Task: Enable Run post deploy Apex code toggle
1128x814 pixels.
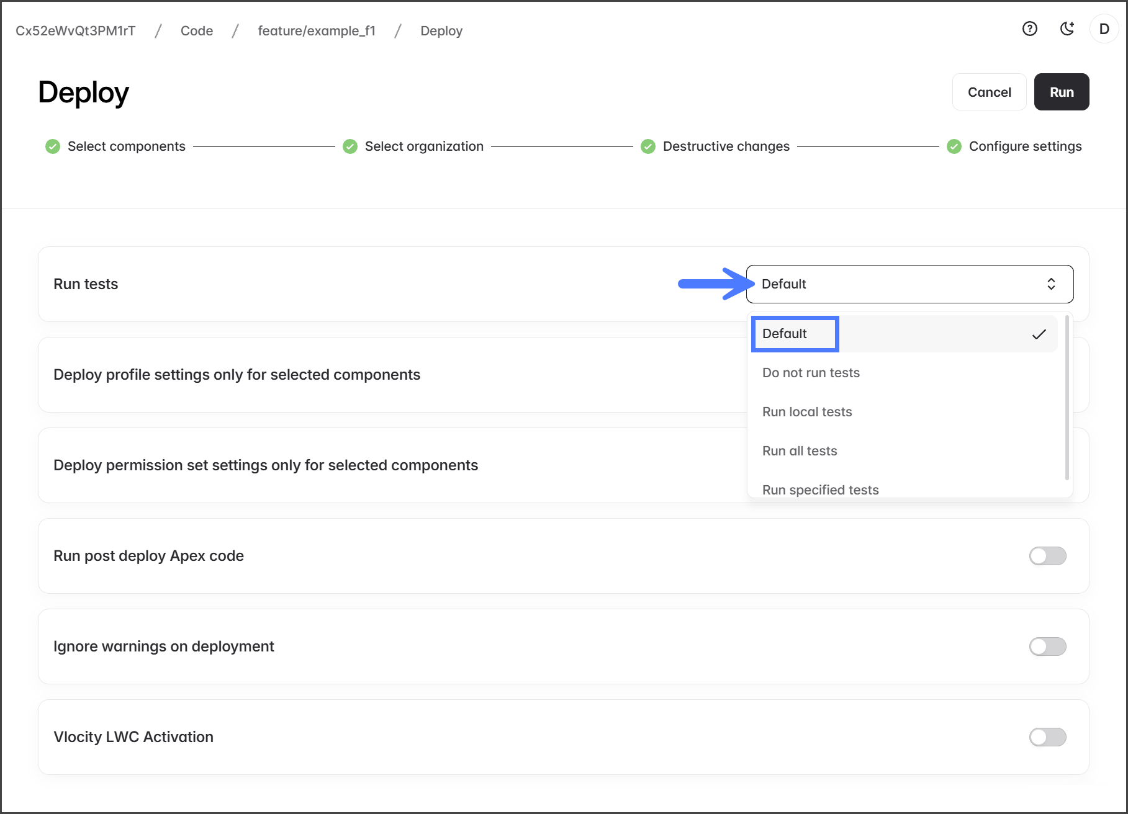Action: pos(1047,556)
